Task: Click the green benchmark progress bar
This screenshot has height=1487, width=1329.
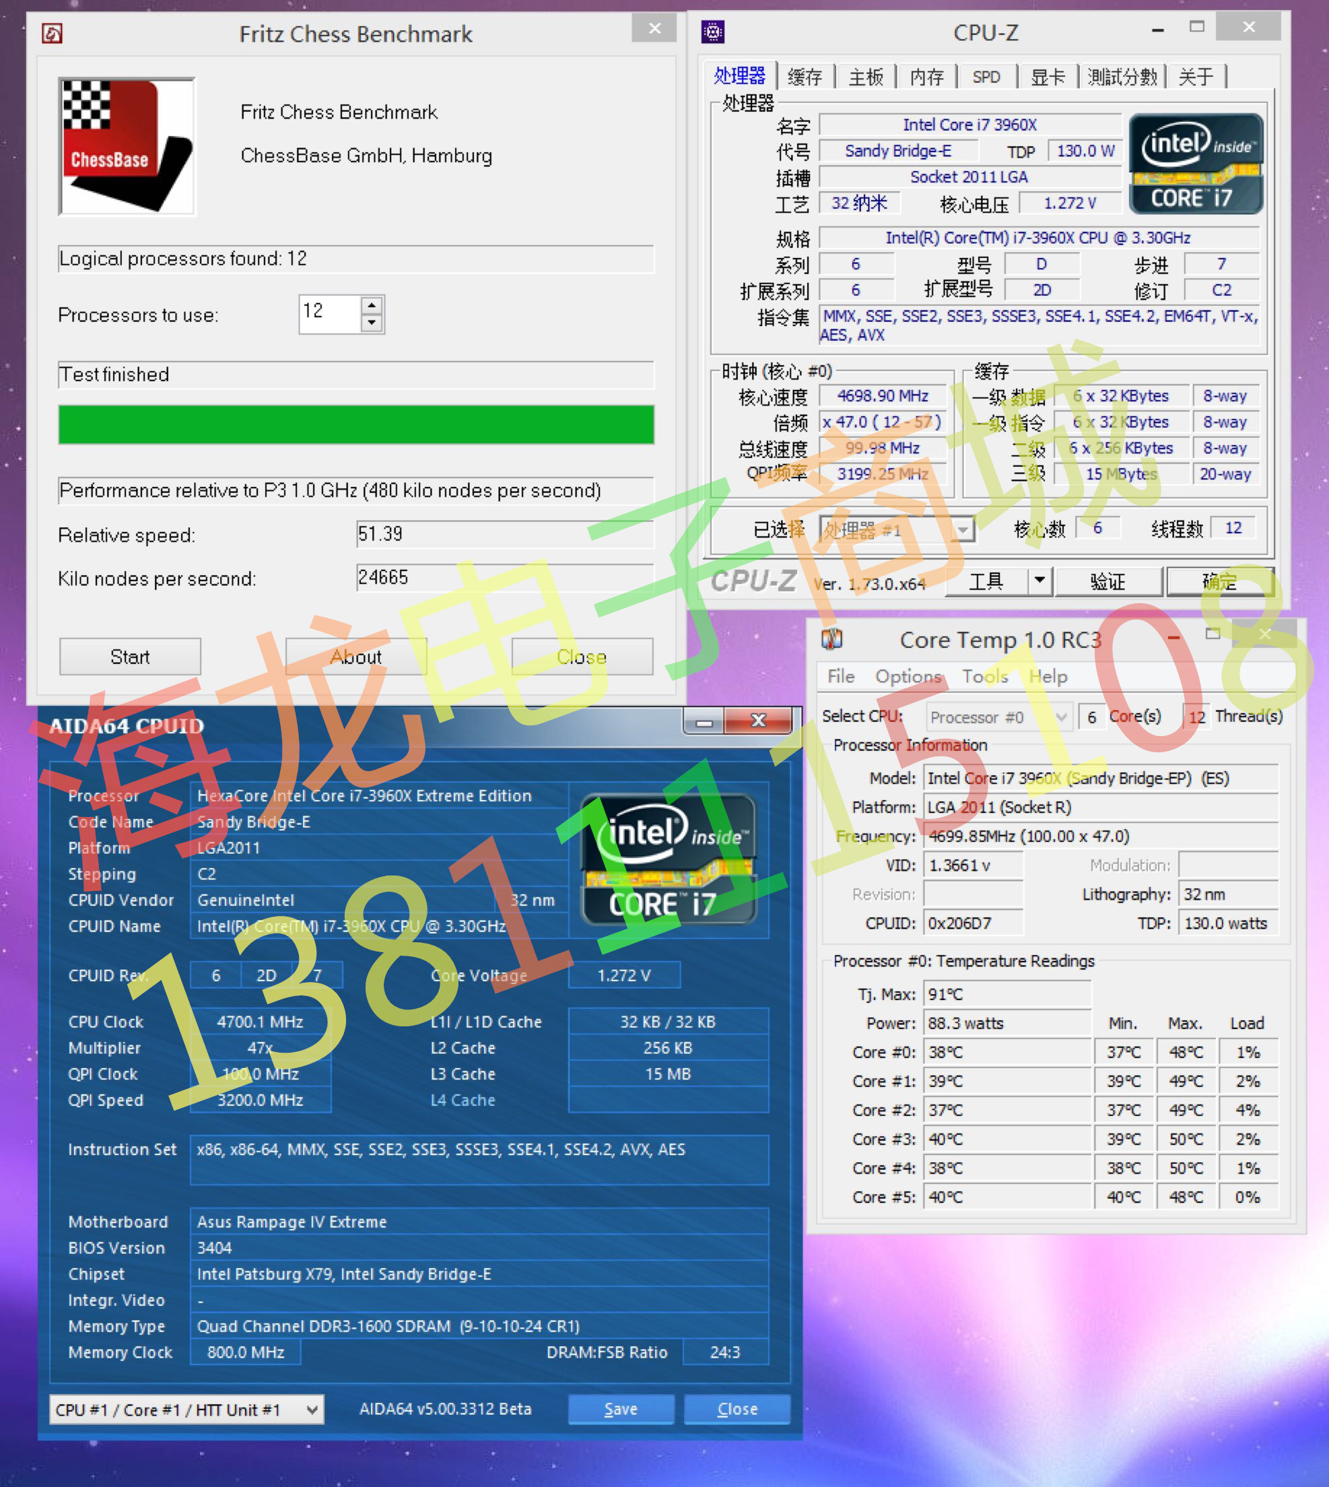Action: pos(355,424)
